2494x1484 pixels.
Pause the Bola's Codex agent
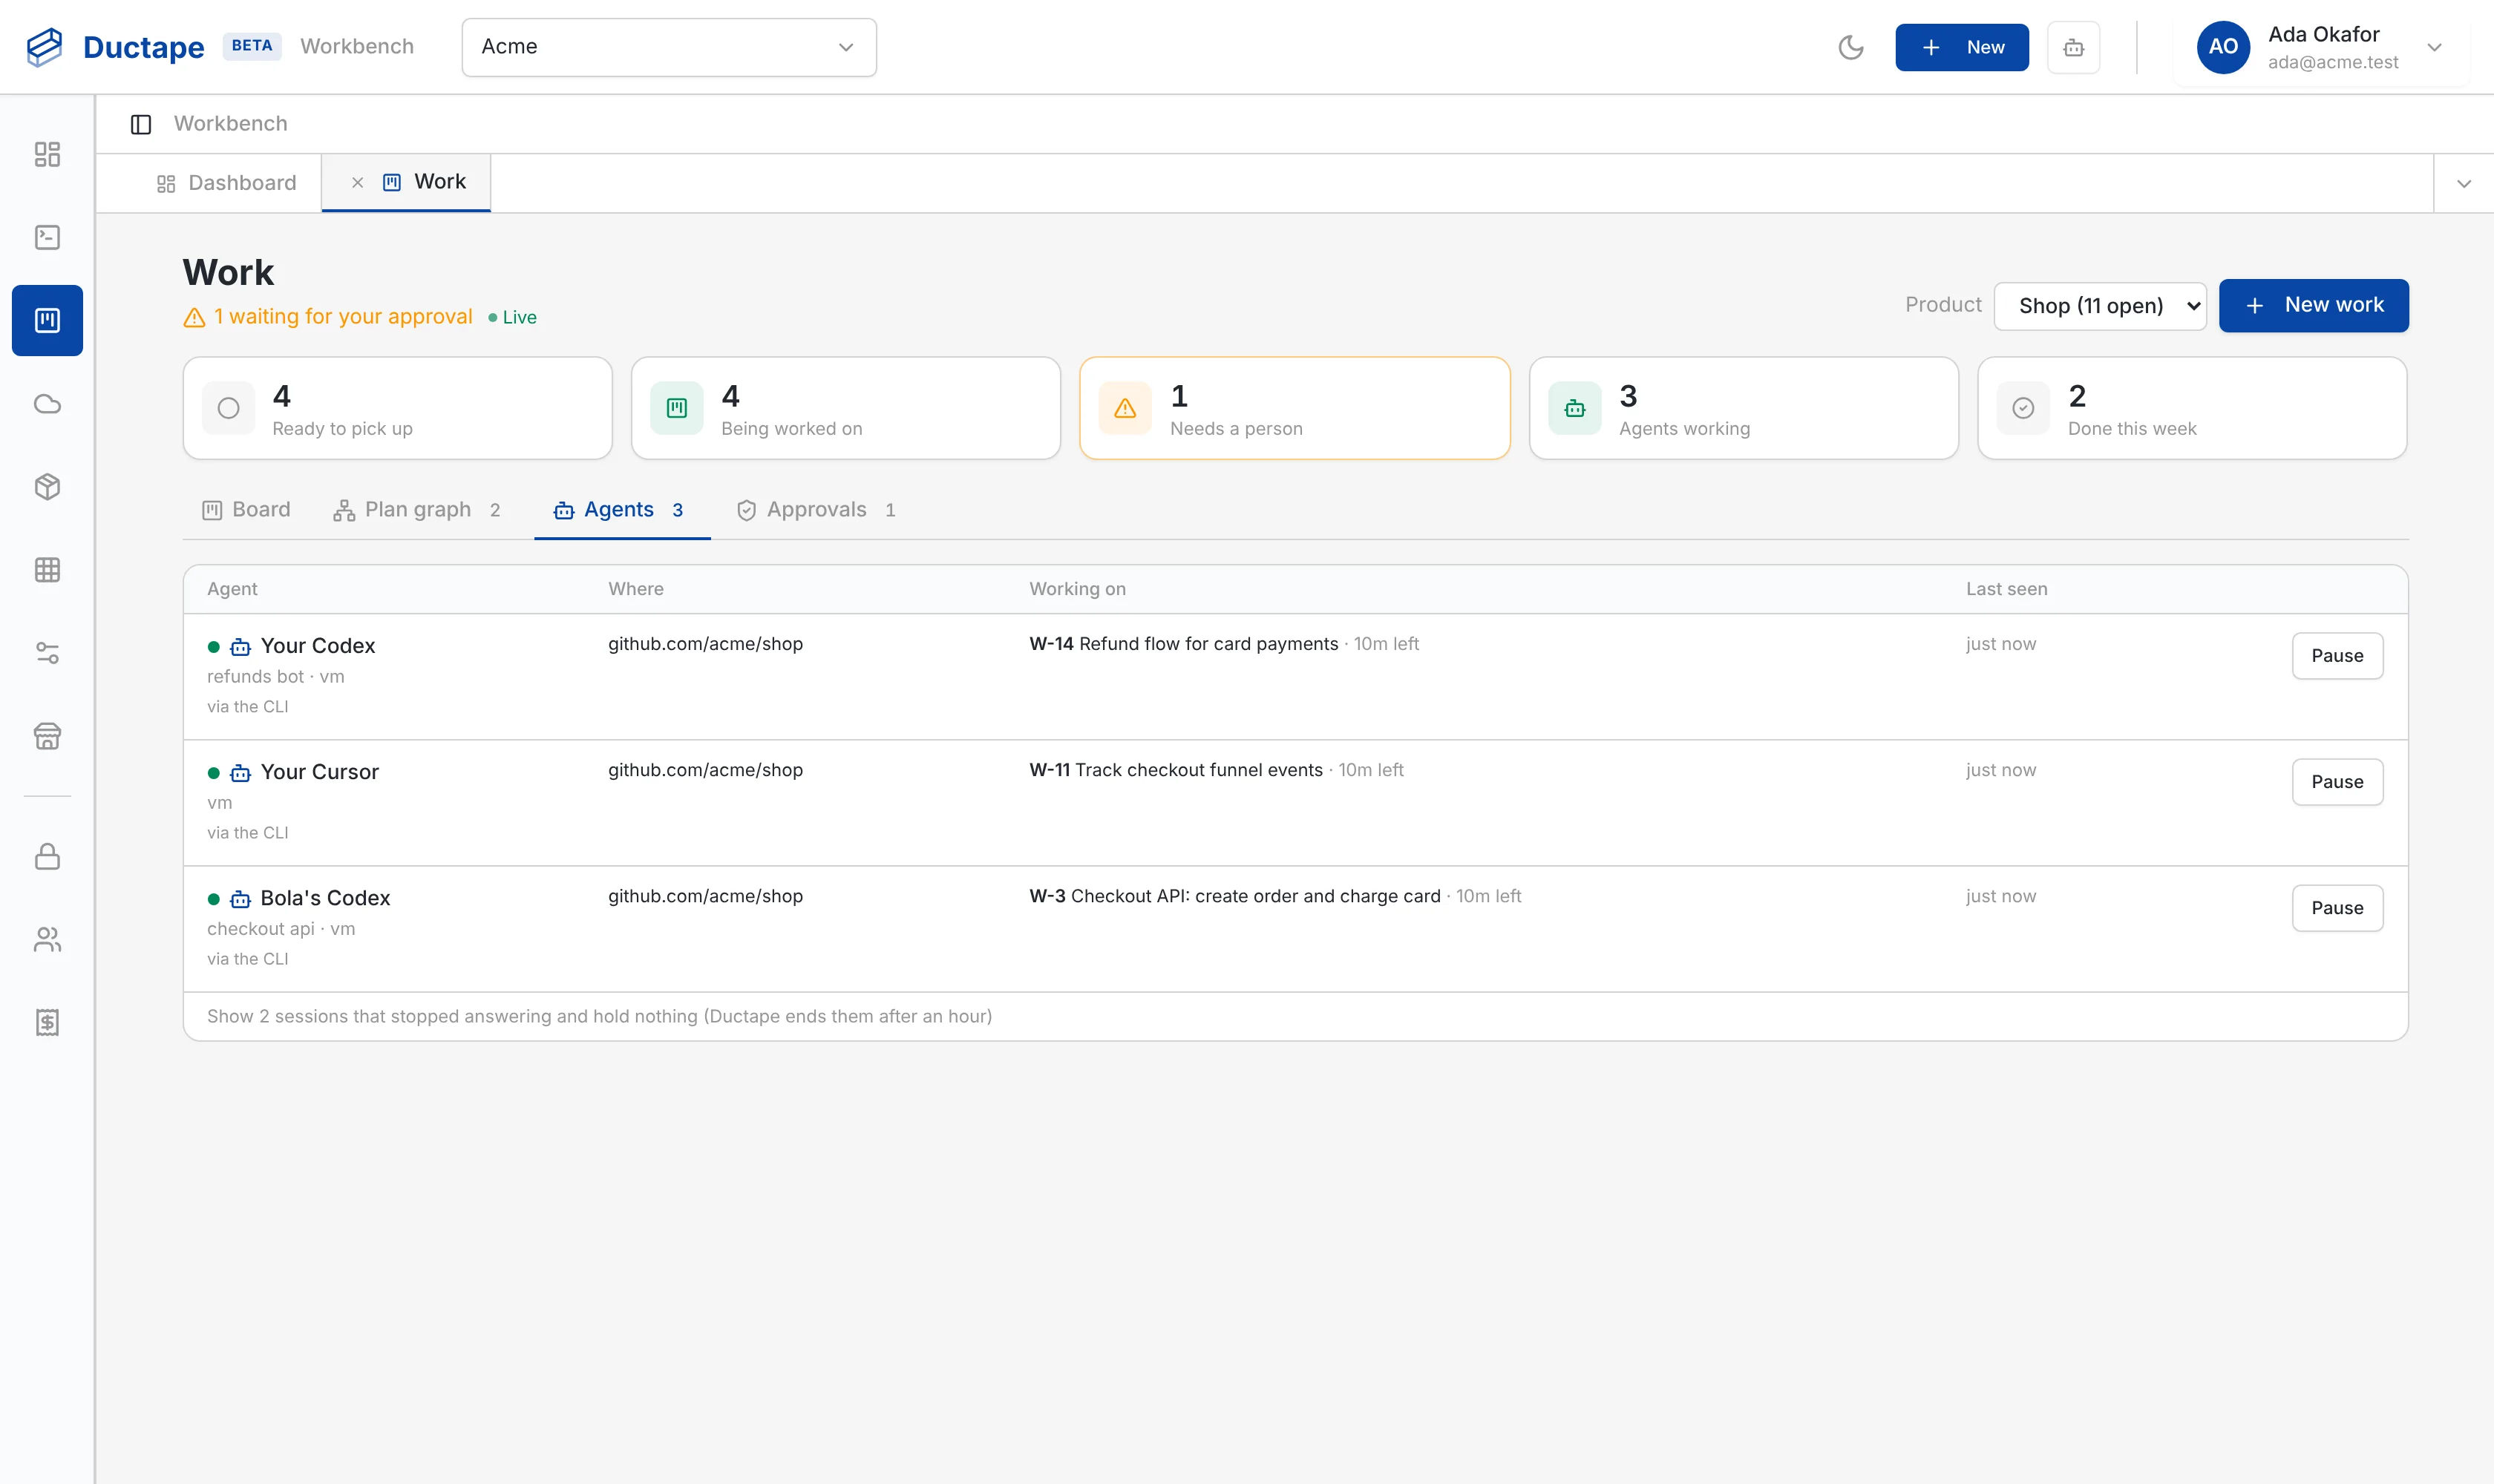click(x=2337, y=908)
